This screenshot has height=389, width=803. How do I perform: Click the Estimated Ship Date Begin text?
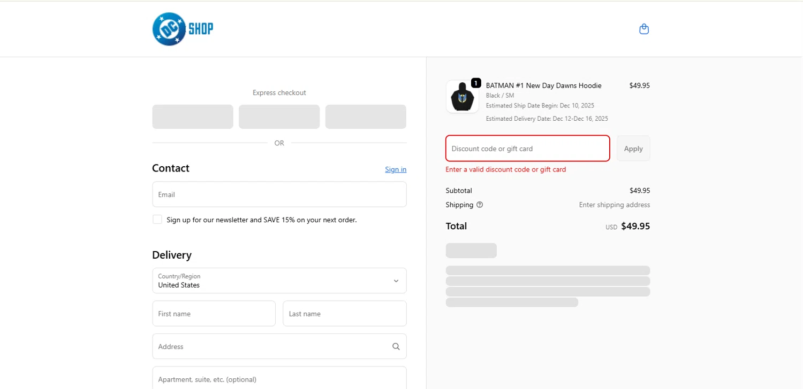(x=540, y=106)
